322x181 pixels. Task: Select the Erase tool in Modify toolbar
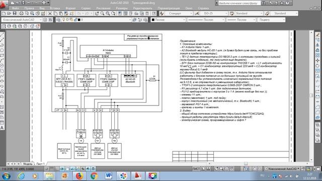click(x=317, y=35)
